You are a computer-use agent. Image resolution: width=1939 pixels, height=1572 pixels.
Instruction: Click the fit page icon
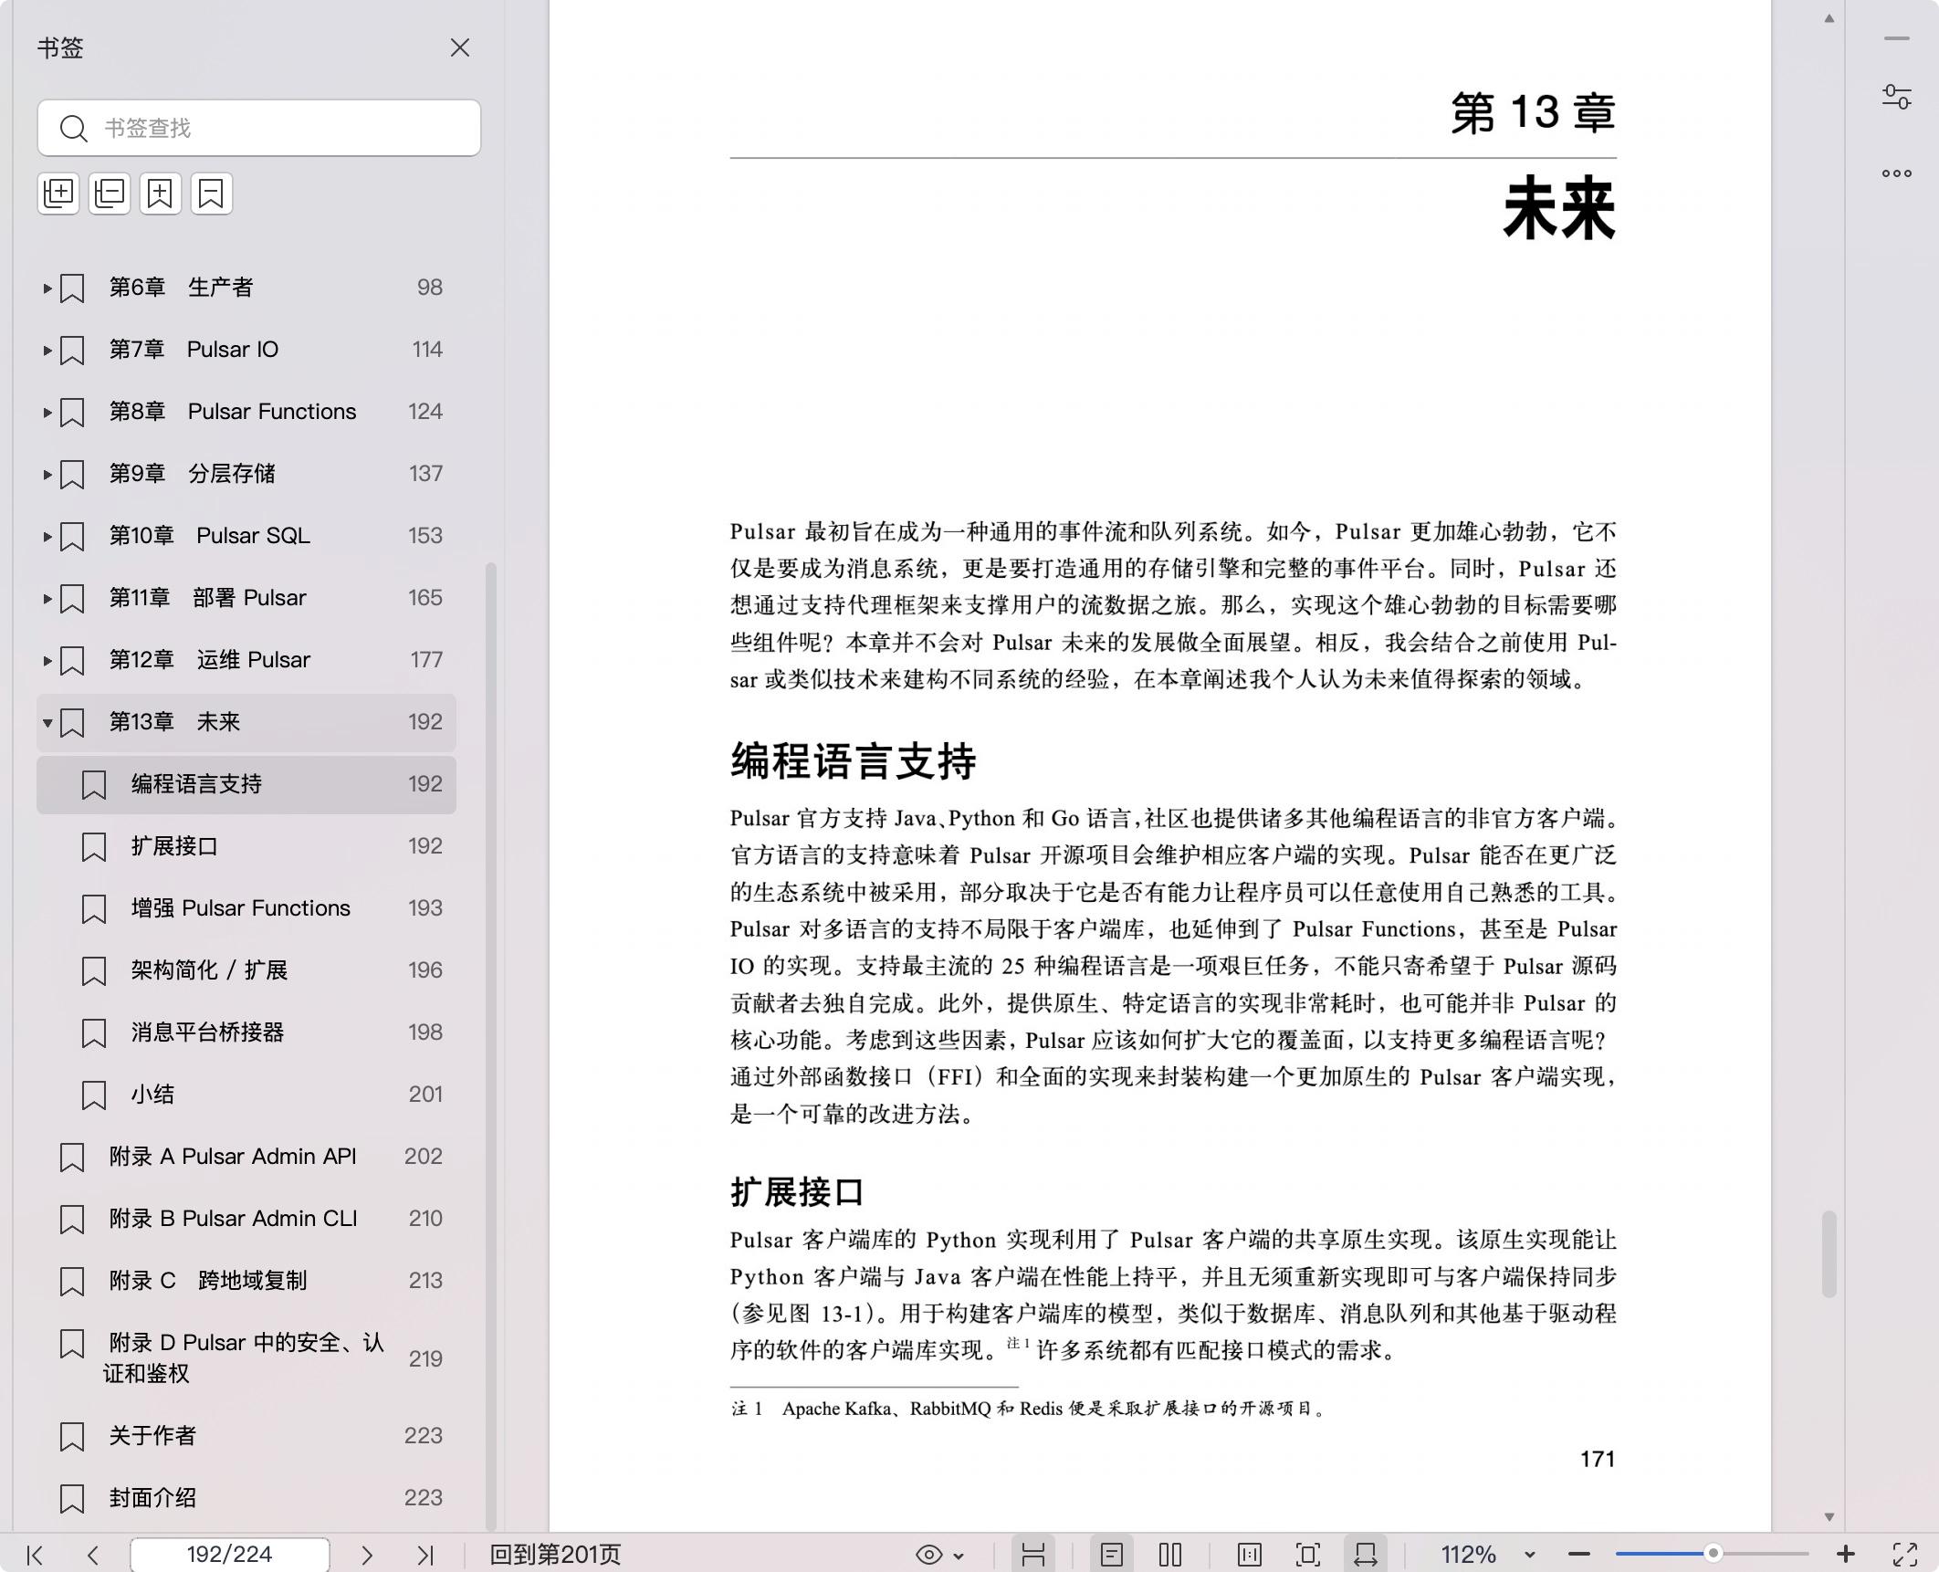[x=1308, y=1555]
